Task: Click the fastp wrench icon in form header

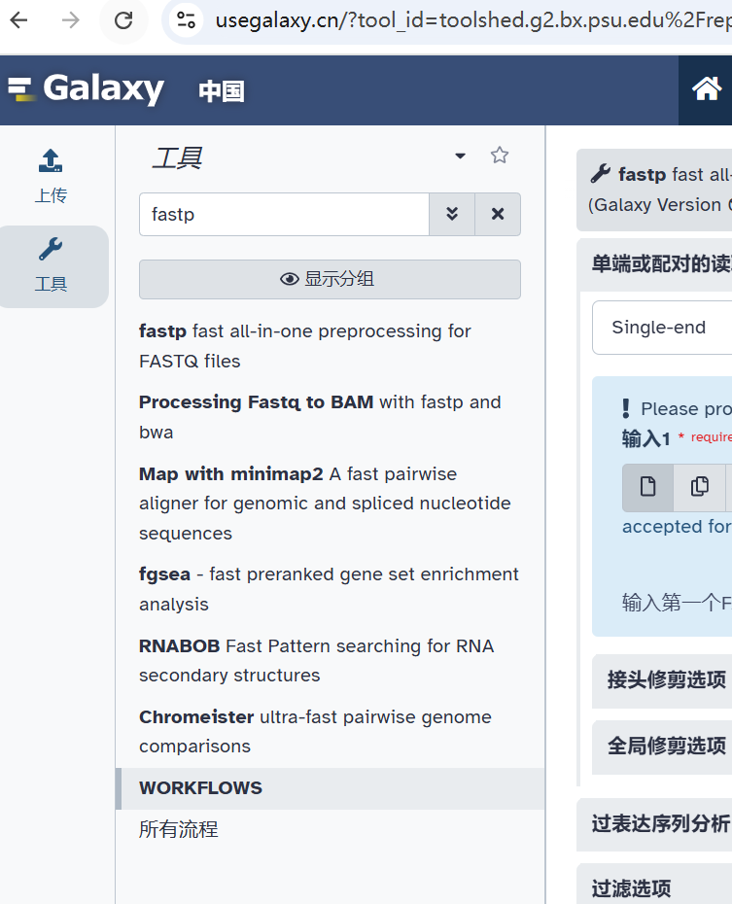Action: click(x=600, y=173)
